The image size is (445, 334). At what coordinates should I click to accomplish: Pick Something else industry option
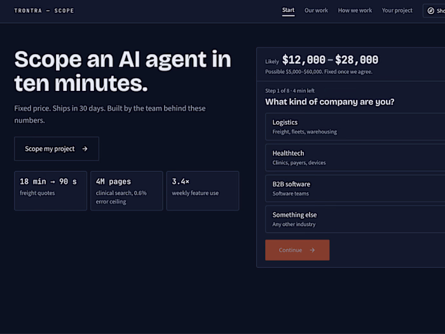355,219
